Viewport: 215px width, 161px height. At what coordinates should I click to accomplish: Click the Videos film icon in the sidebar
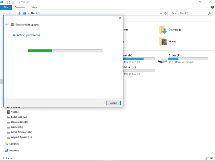(8, 112)
